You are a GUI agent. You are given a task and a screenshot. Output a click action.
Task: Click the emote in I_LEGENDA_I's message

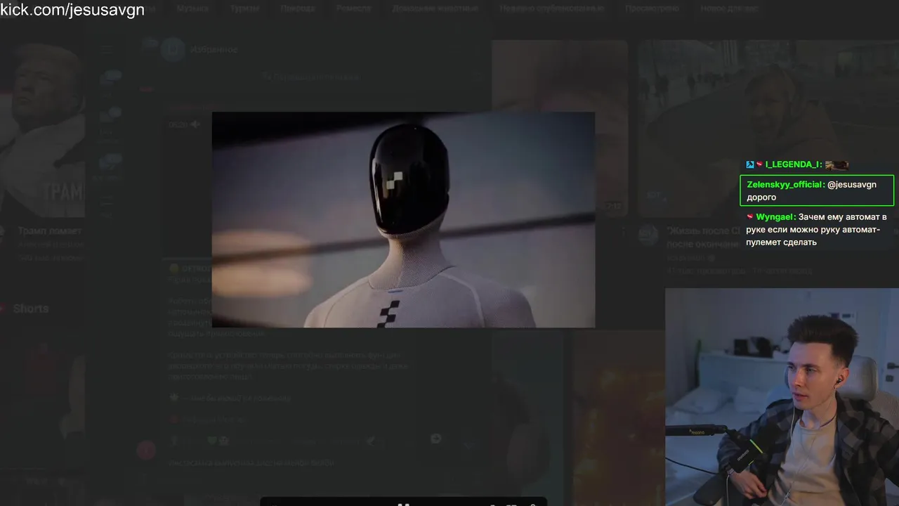(836, 164)
